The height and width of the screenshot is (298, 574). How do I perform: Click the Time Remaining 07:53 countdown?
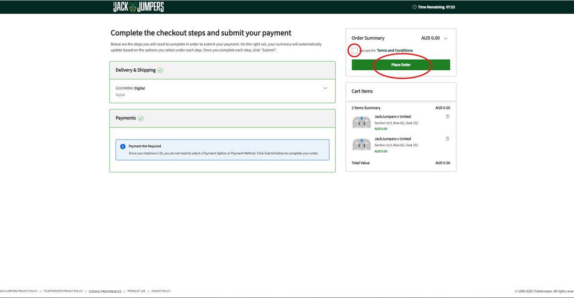click(436, 7)
